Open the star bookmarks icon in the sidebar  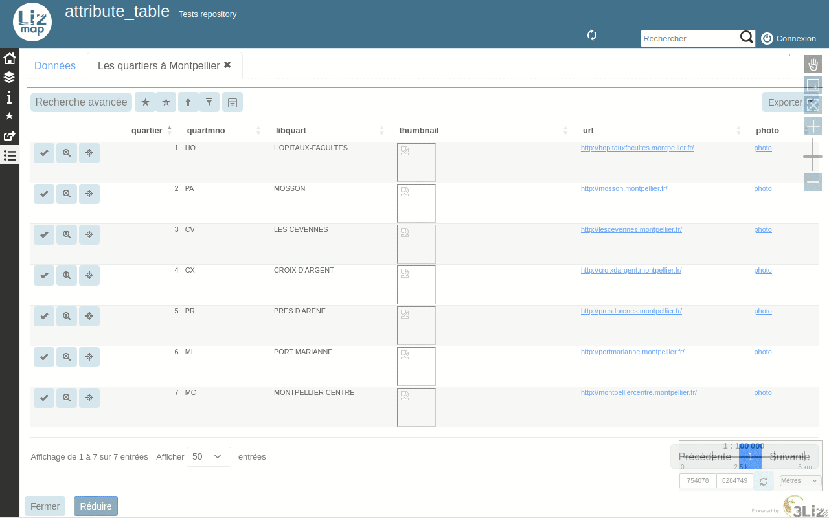10,116
